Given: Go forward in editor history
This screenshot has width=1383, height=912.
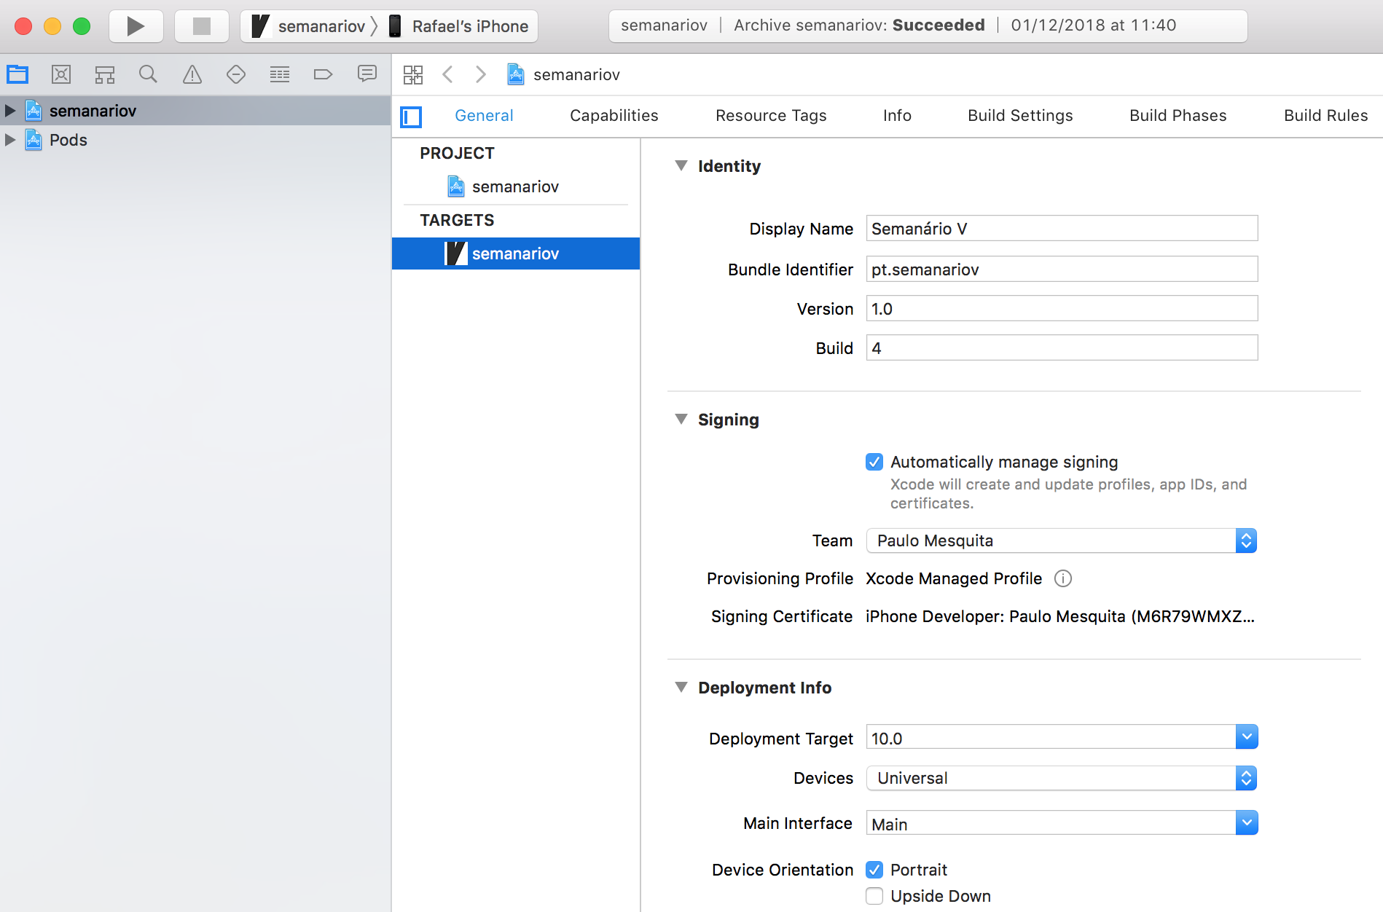Looking at the screenshot, I should pos(480,74).
